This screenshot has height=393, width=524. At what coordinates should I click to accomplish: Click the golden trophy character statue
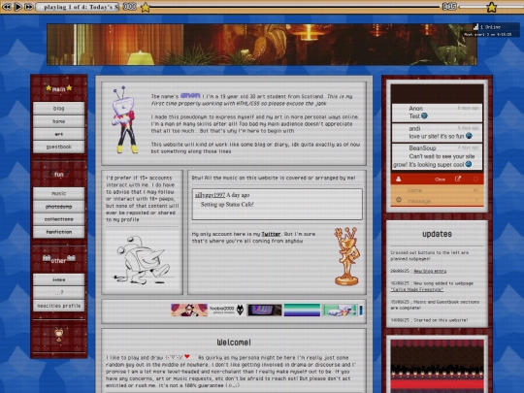(346, 256)
